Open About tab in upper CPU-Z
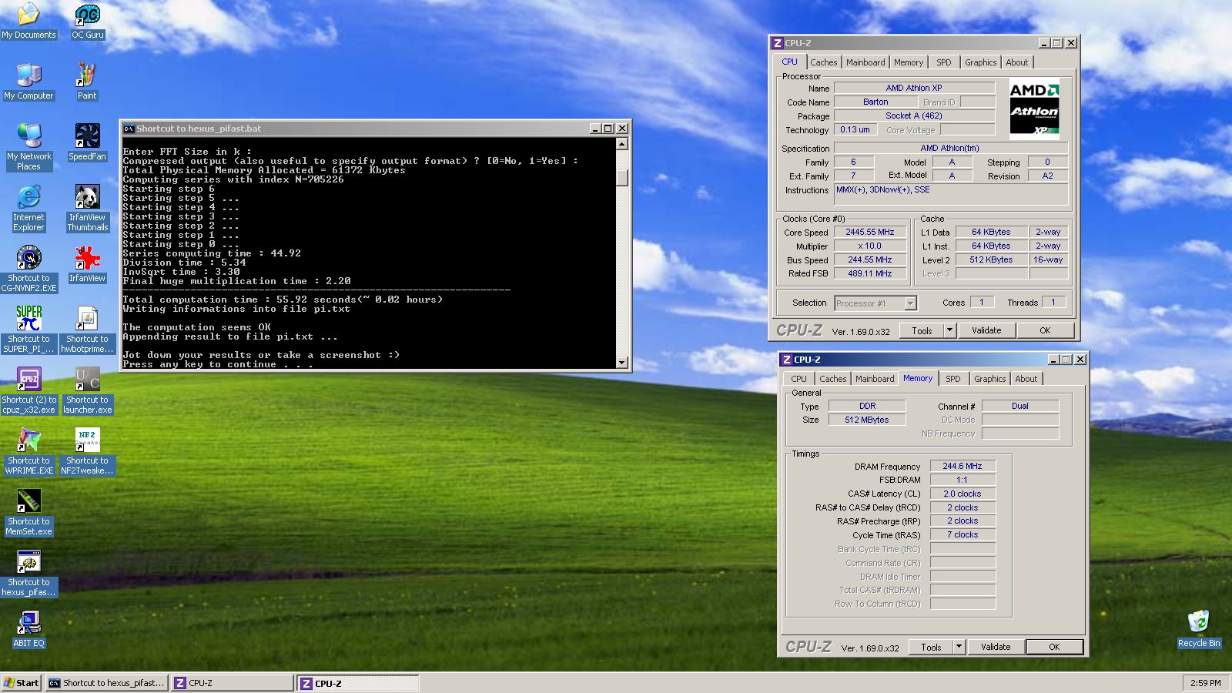 point(1016,62)
